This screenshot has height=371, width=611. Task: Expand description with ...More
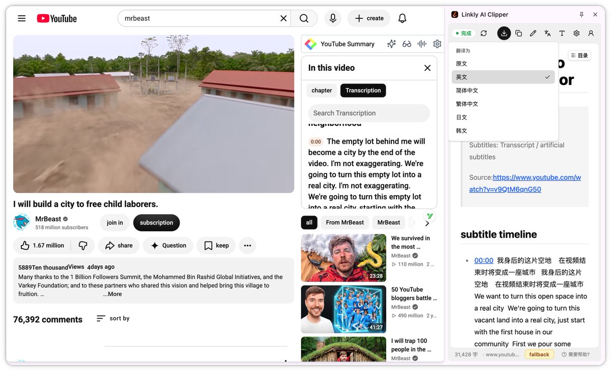113,294
